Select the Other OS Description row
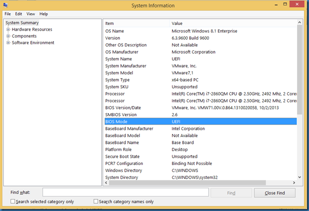This screenshot has height=211, width=309. point(201,45)
